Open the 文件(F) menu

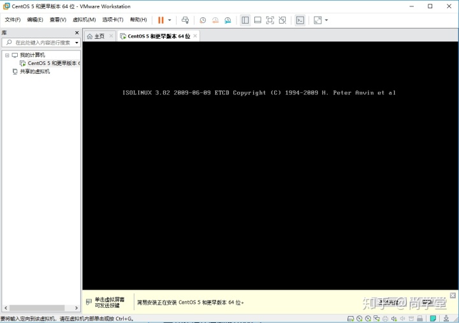[13, 20]
